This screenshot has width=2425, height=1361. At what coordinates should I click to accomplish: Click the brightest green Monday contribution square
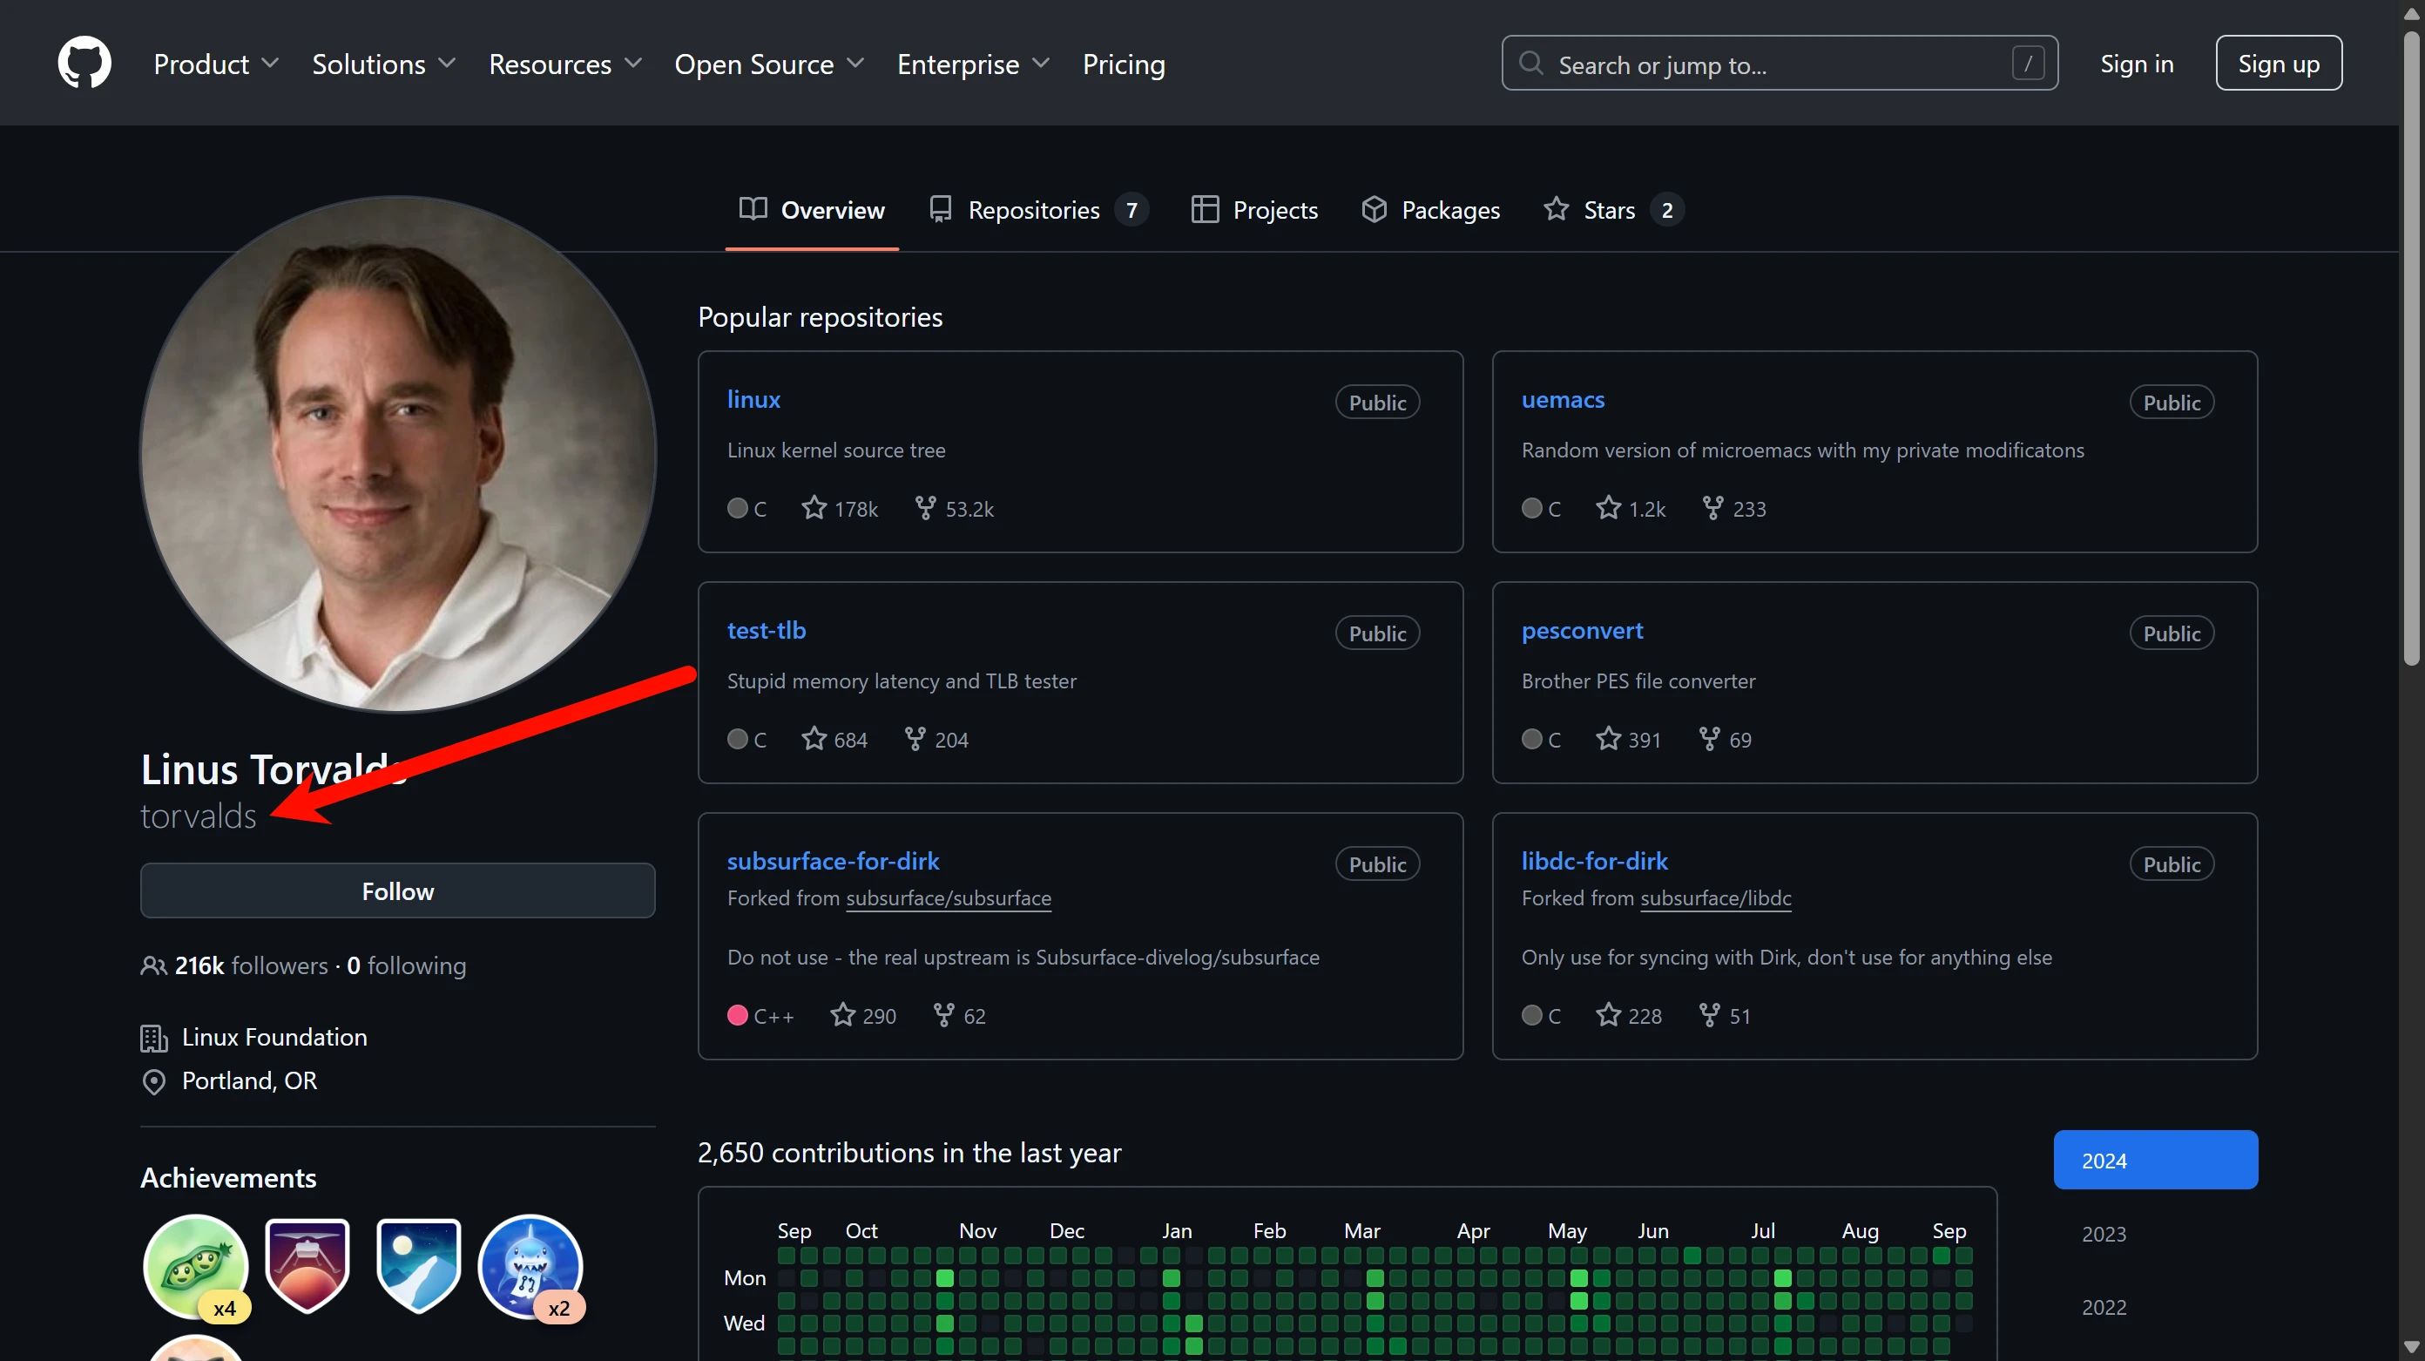pyautogui.click(x=944, y=1278)
